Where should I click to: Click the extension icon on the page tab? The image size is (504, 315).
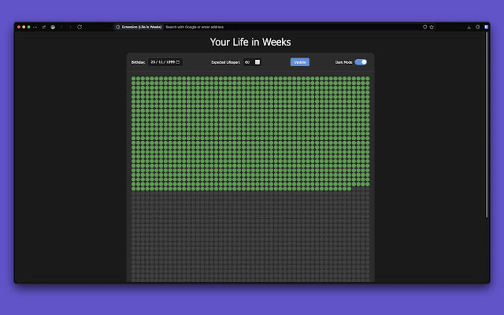[119, 27]
